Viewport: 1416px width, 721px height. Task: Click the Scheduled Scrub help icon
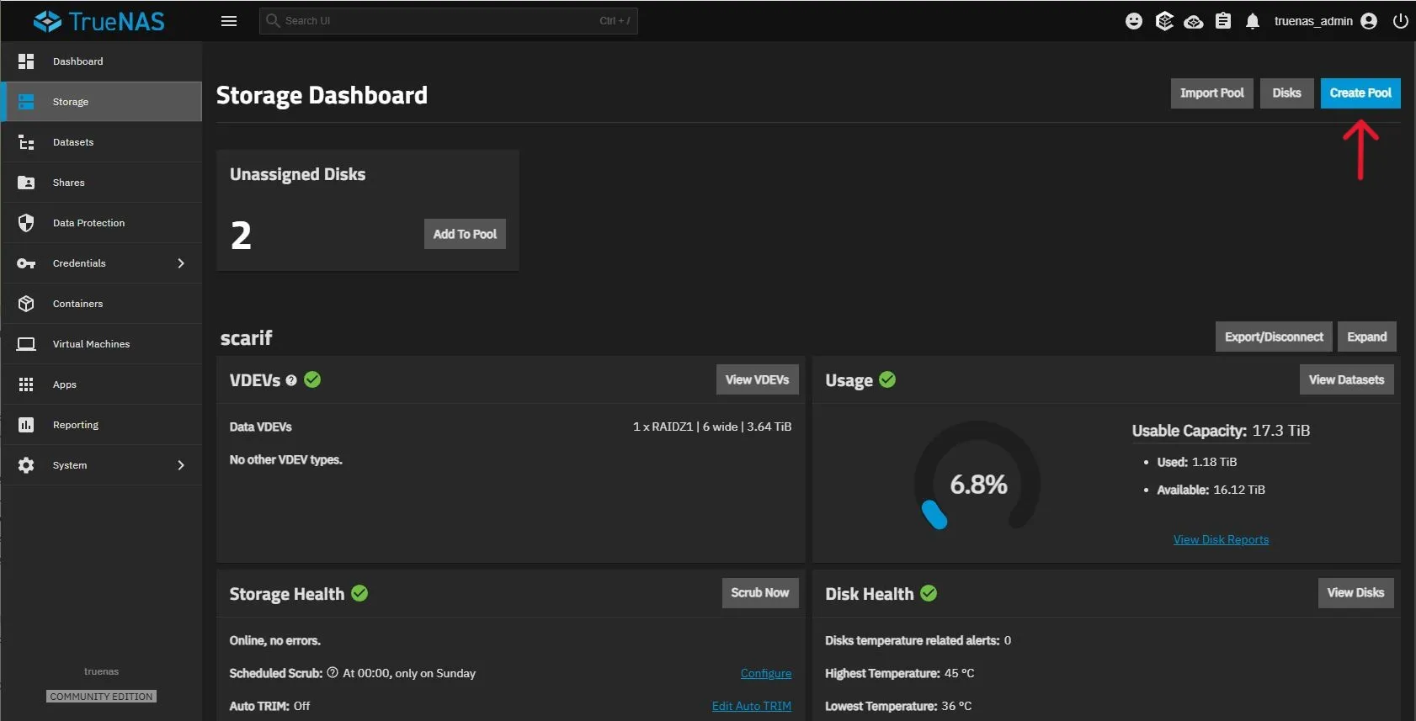pyautogui.click(x=333, y=673)
